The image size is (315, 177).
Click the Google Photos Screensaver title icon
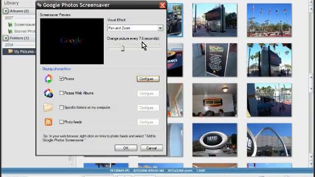[x=39, y=5]
